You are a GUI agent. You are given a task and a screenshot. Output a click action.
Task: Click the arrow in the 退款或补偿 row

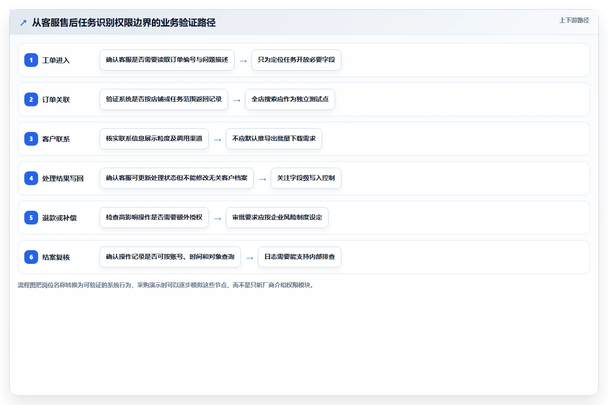[x=218, y=218]
